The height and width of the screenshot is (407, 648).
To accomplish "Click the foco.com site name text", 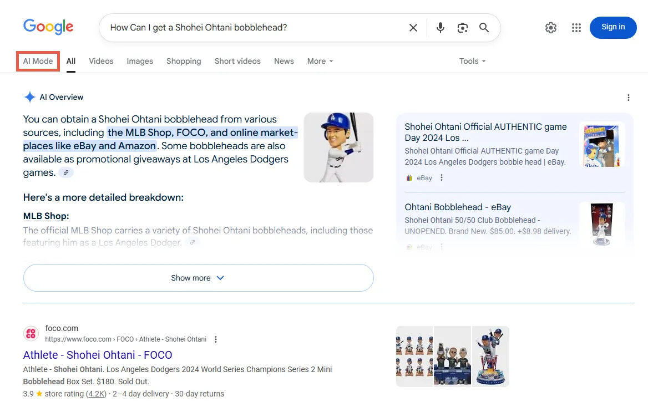I will pyautogui.click(x=62, y=328).
